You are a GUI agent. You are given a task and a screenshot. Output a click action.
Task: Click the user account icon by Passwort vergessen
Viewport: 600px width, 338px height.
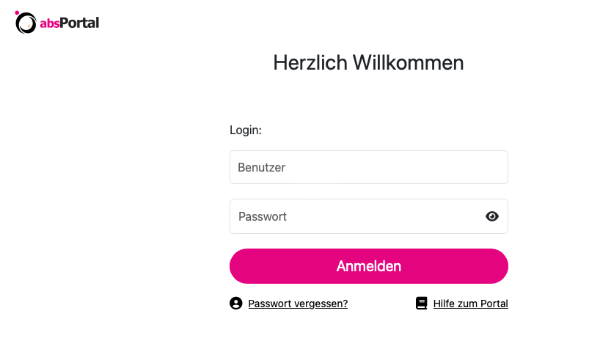click(x=236, y=304)
